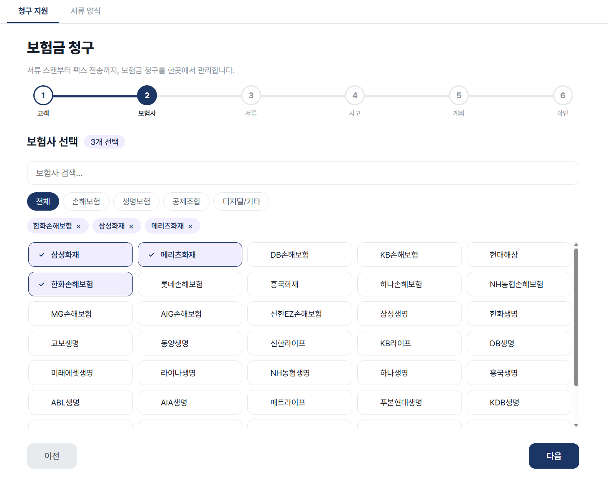The height and width of the screenshot is (477, 608).
Task: Select the 하나손해보험 insurer card
Action: click(x=409, y=284)
